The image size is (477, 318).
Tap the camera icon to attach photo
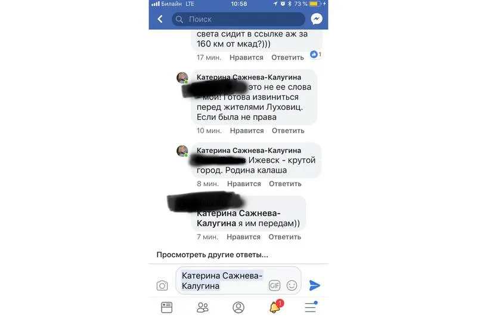[x=162, y=285]
